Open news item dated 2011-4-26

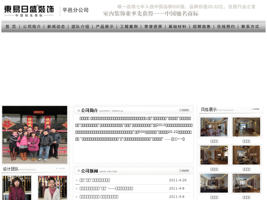click(x=95, y=180)
